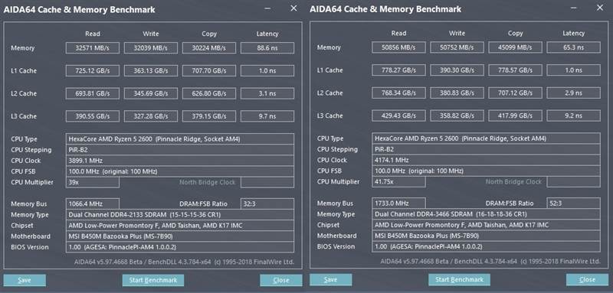Start Benchmark in the left window

tap(152, 280)
